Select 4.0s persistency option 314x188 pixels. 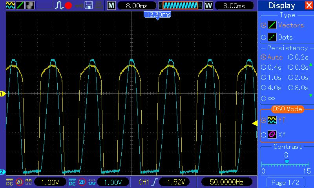click(271, 88)
